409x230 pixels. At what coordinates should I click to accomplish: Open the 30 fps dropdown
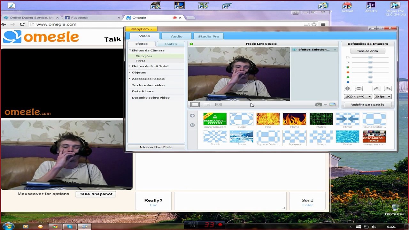coord(383,96)
